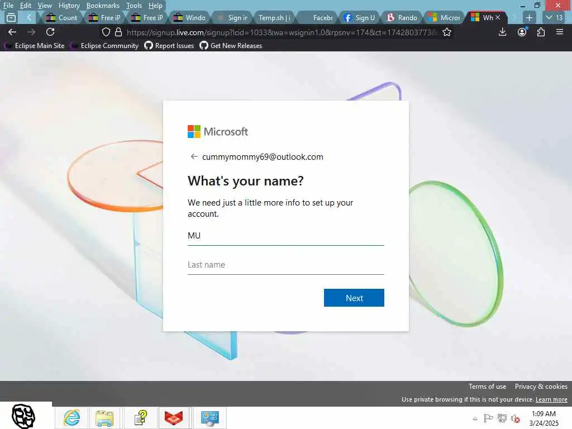572x429 pixels.
Task: Open Internet Explorer from the taskbar
Action: pyautogui.click(x=71, y=418)
